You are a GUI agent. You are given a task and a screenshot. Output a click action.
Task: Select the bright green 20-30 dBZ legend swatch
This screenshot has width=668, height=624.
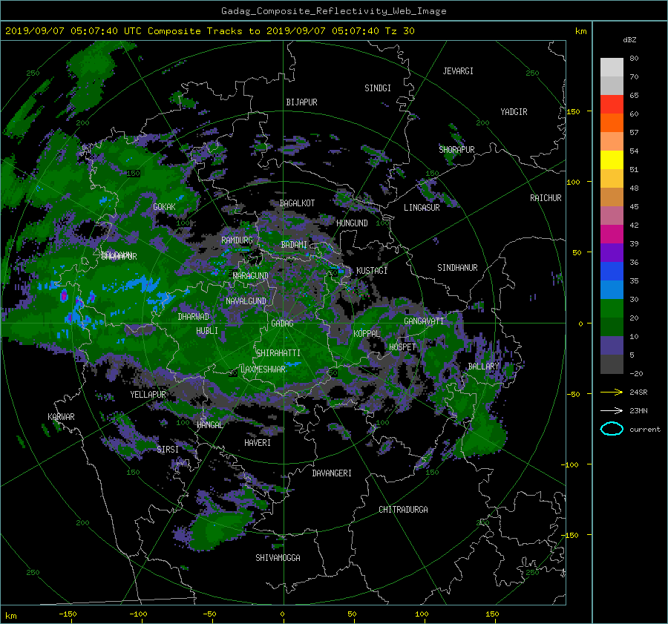click(x=612, y=309)
